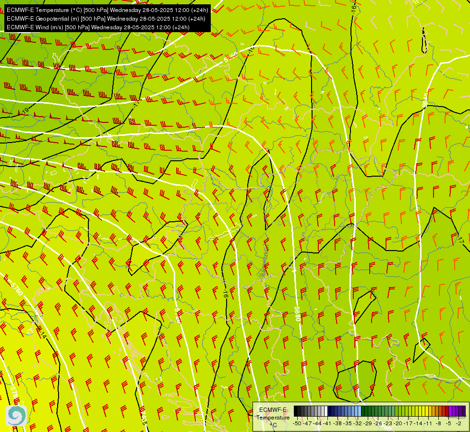Click the legend tick label -23
This screenshot has width=470, height=432.
388,423
